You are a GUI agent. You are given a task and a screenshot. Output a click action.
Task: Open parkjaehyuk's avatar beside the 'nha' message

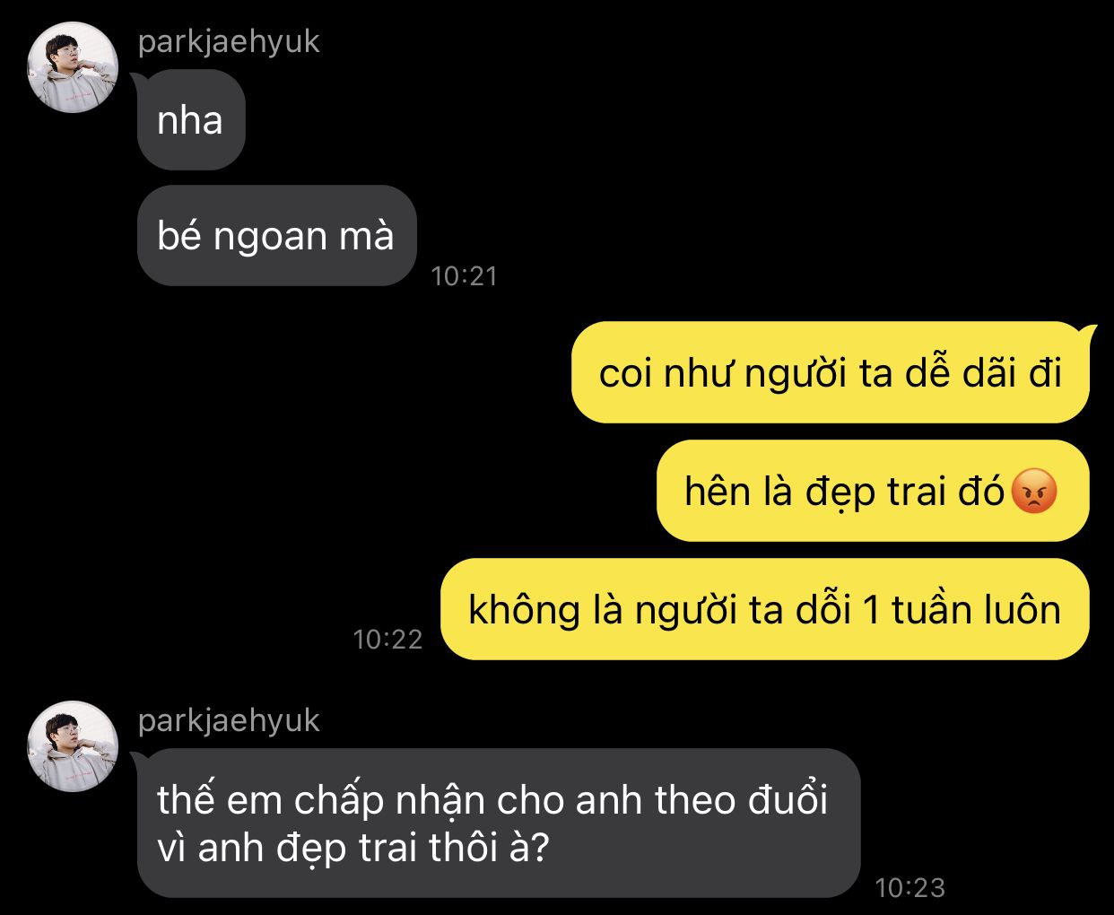(73, 67)
